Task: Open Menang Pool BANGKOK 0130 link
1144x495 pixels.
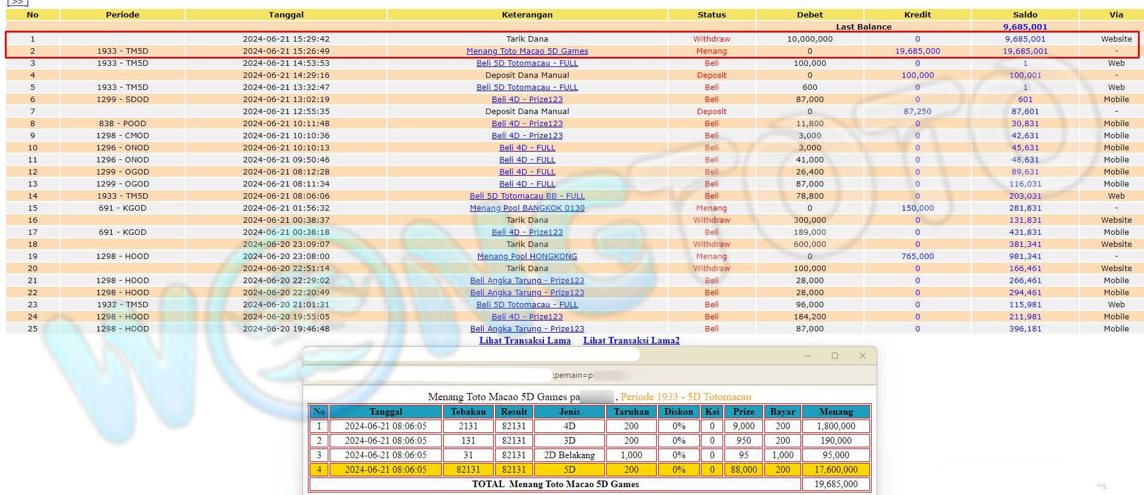Action: pos(526,208)
